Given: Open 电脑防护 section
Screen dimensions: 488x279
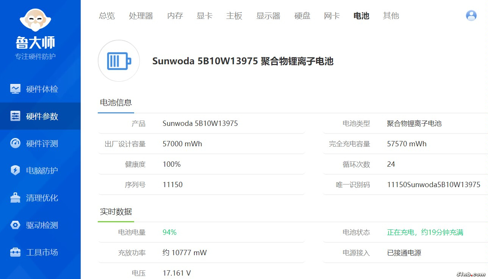Looking at the screenshot, I should [x=40, y=170].
